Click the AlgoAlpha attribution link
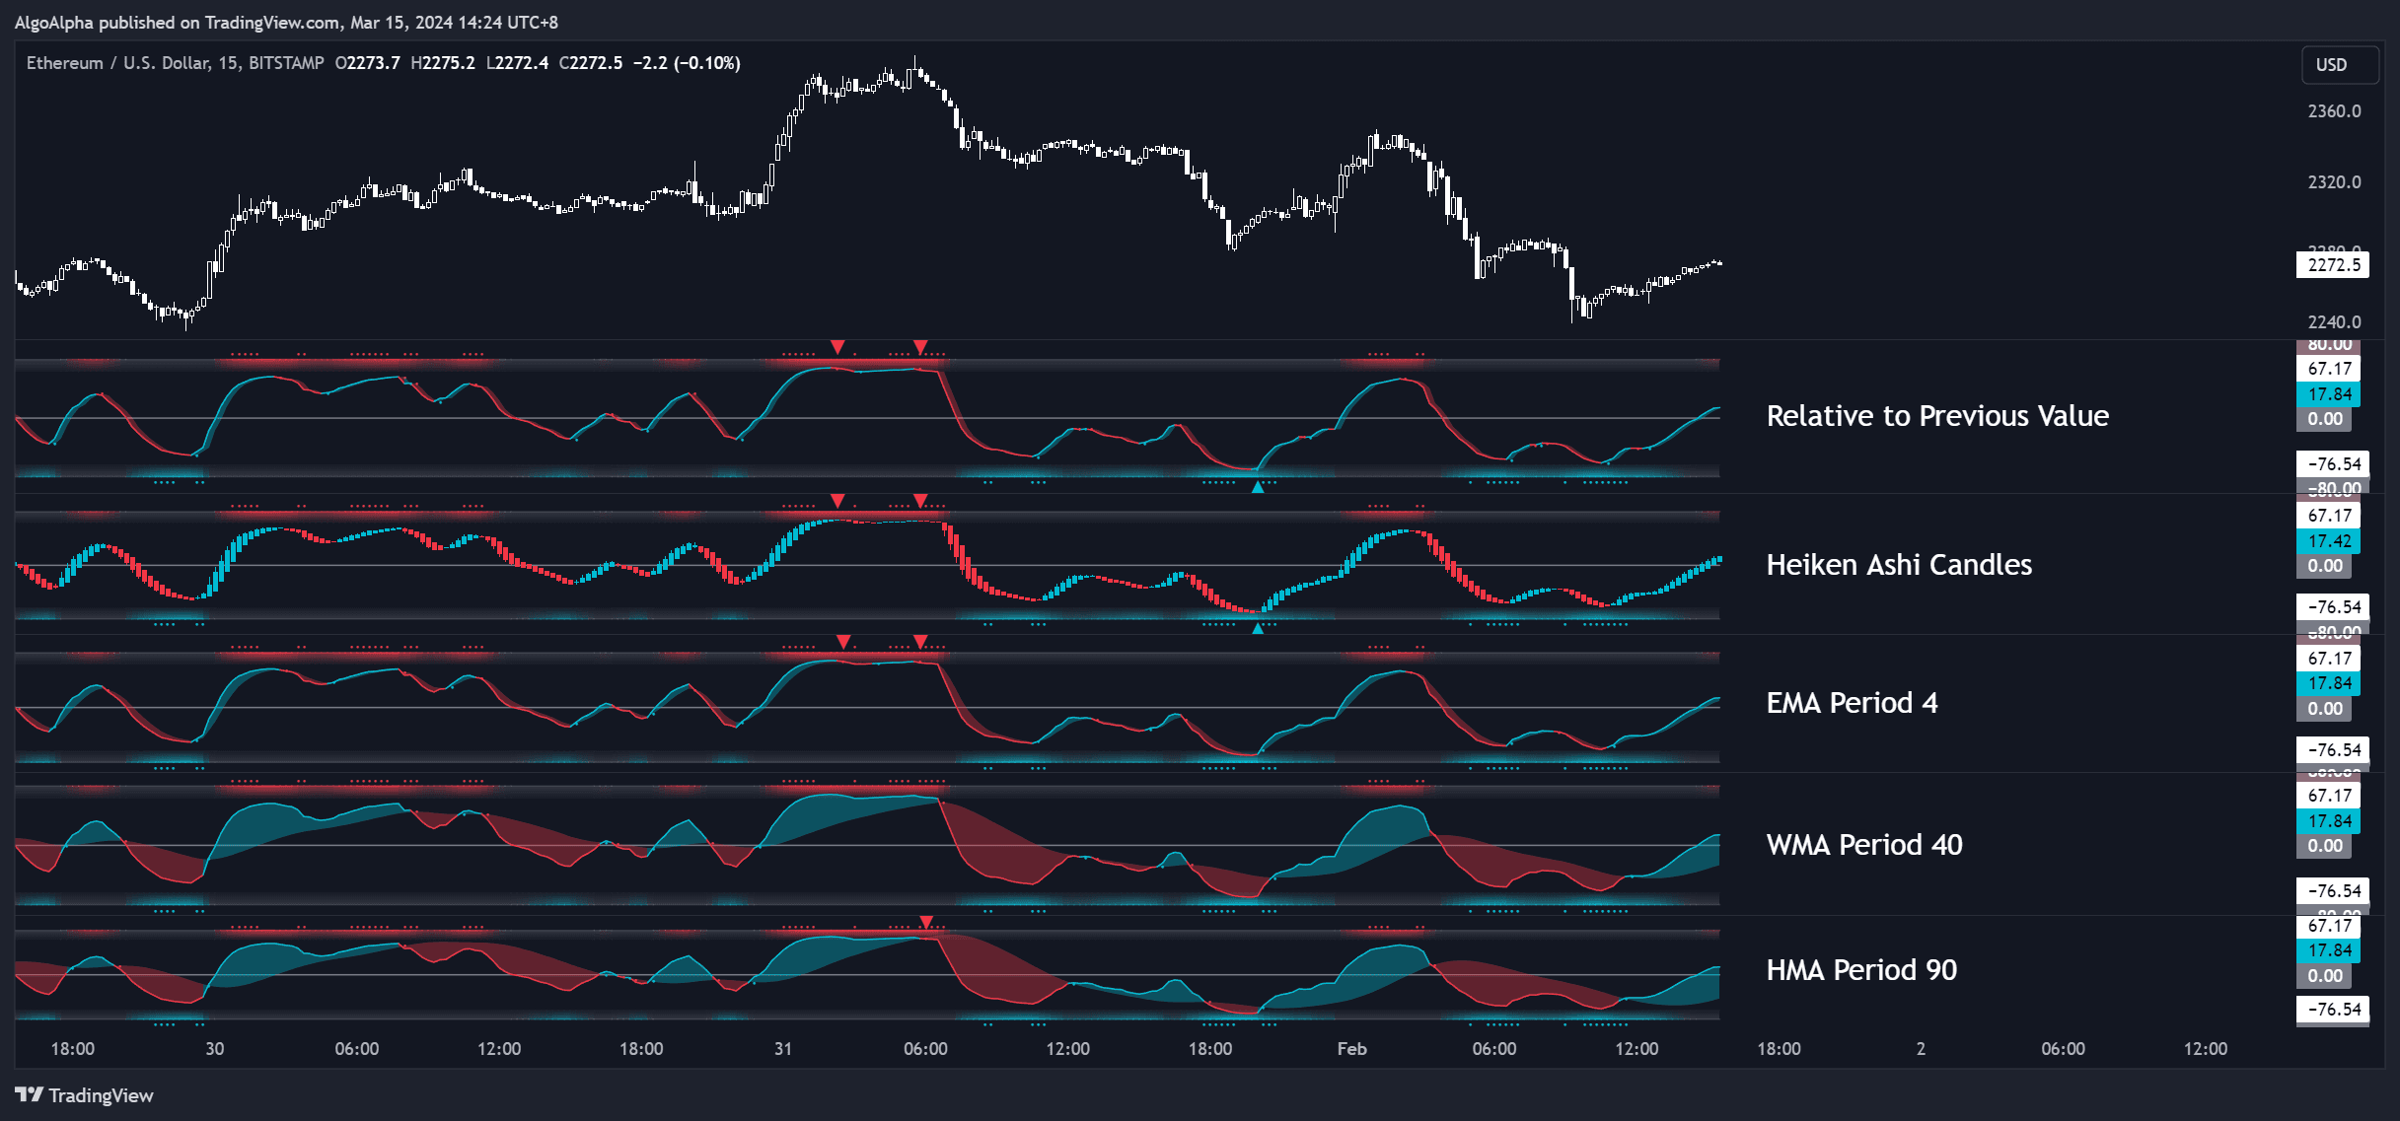 pyautogui.click(x=54, y=22)
